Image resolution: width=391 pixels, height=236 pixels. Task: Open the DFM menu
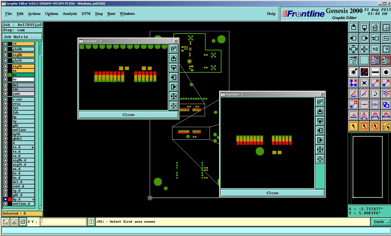pos(86,14)
